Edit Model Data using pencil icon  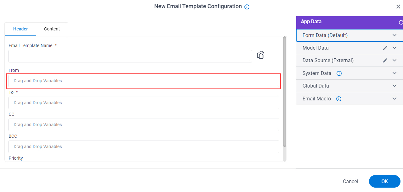click(x=385, y=48)
